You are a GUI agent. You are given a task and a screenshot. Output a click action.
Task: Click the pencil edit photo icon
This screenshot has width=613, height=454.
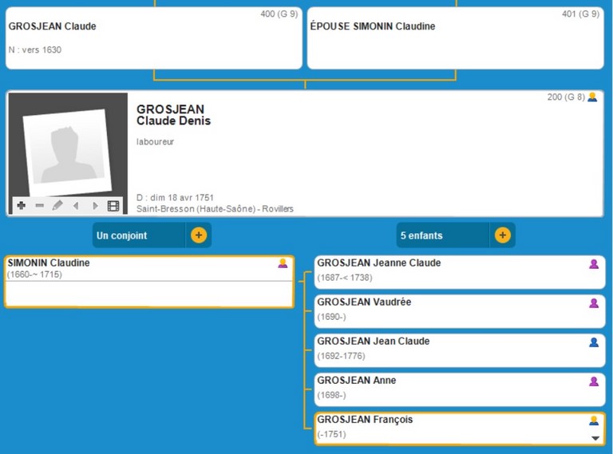[x=57, y=206]
